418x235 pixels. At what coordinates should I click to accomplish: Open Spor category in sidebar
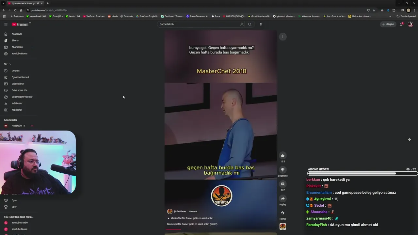click(14, 207)
